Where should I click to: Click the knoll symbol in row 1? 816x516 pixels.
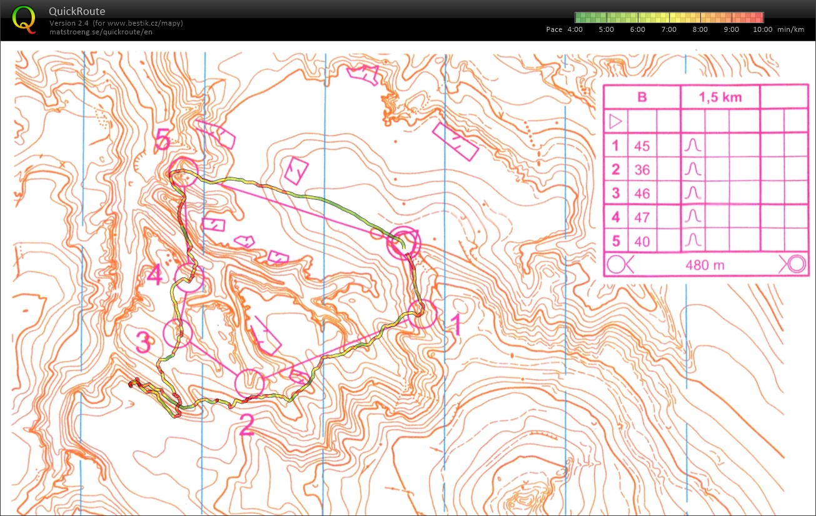[x=692, y=146]
